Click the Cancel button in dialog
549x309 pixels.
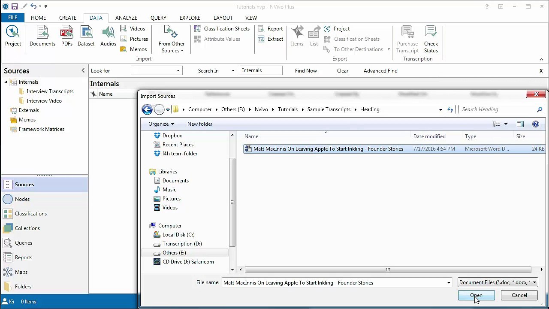pyautogui.click(x=519, y=295)
